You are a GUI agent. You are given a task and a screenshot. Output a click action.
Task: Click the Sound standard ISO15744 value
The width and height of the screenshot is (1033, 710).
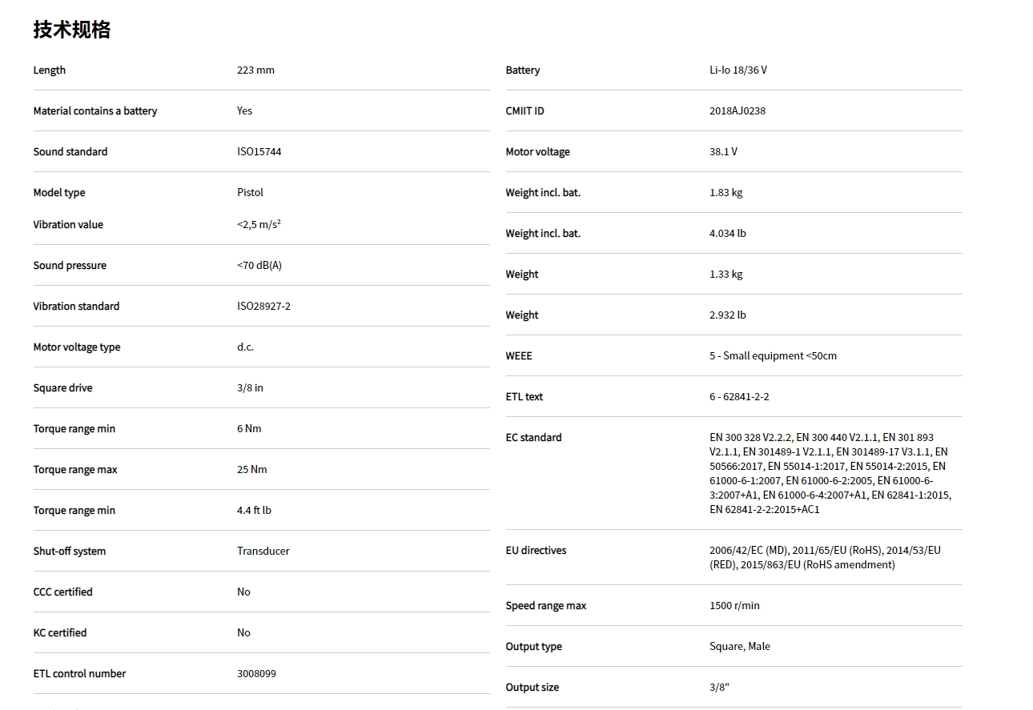coord(259,152)
